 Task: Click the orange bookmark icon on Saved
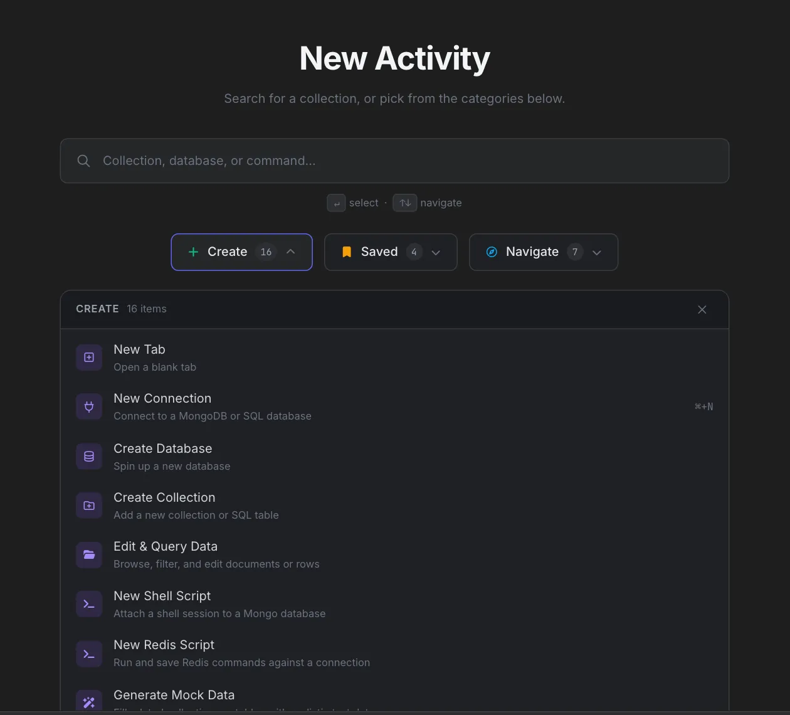pos(347,252)
